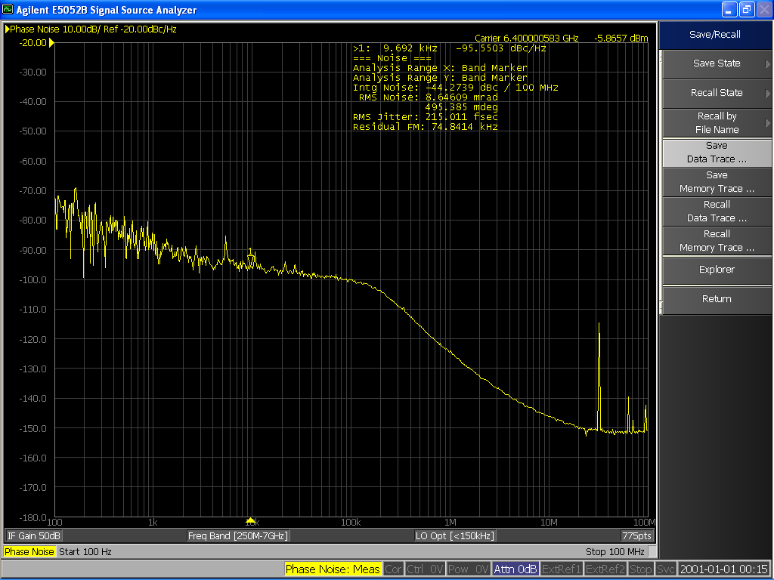Click the marker 1 triangle on the trace
The width and height of the screenshot is (774, 580).
pyautogui.click(x=251, y=259)
